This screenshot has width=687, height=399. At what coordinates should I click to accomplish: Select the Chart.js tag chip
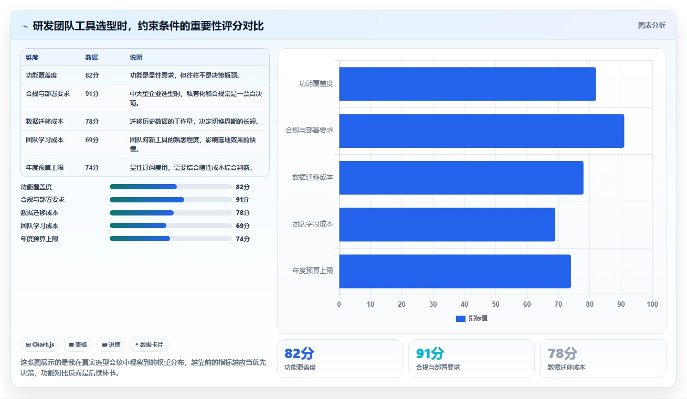[40, 344]
